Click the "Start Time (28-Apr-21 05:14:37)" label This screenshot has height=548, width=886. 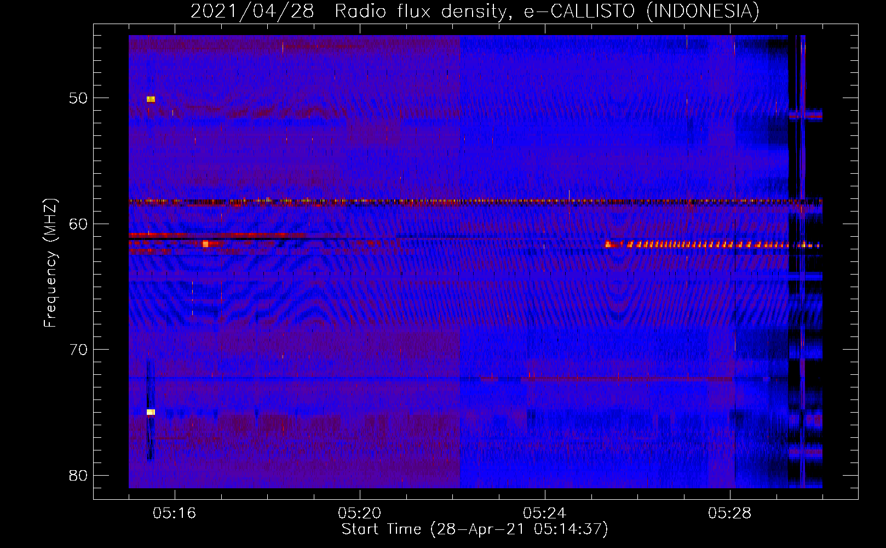coord(475,529)
